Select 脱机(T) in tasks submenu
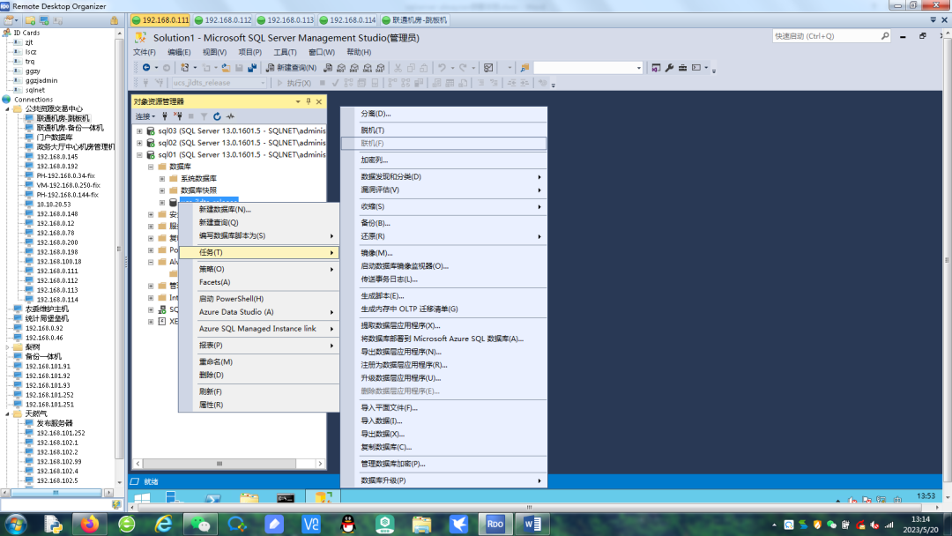The height and width of the screenshot is (536, 952). (x=443, y=130)
